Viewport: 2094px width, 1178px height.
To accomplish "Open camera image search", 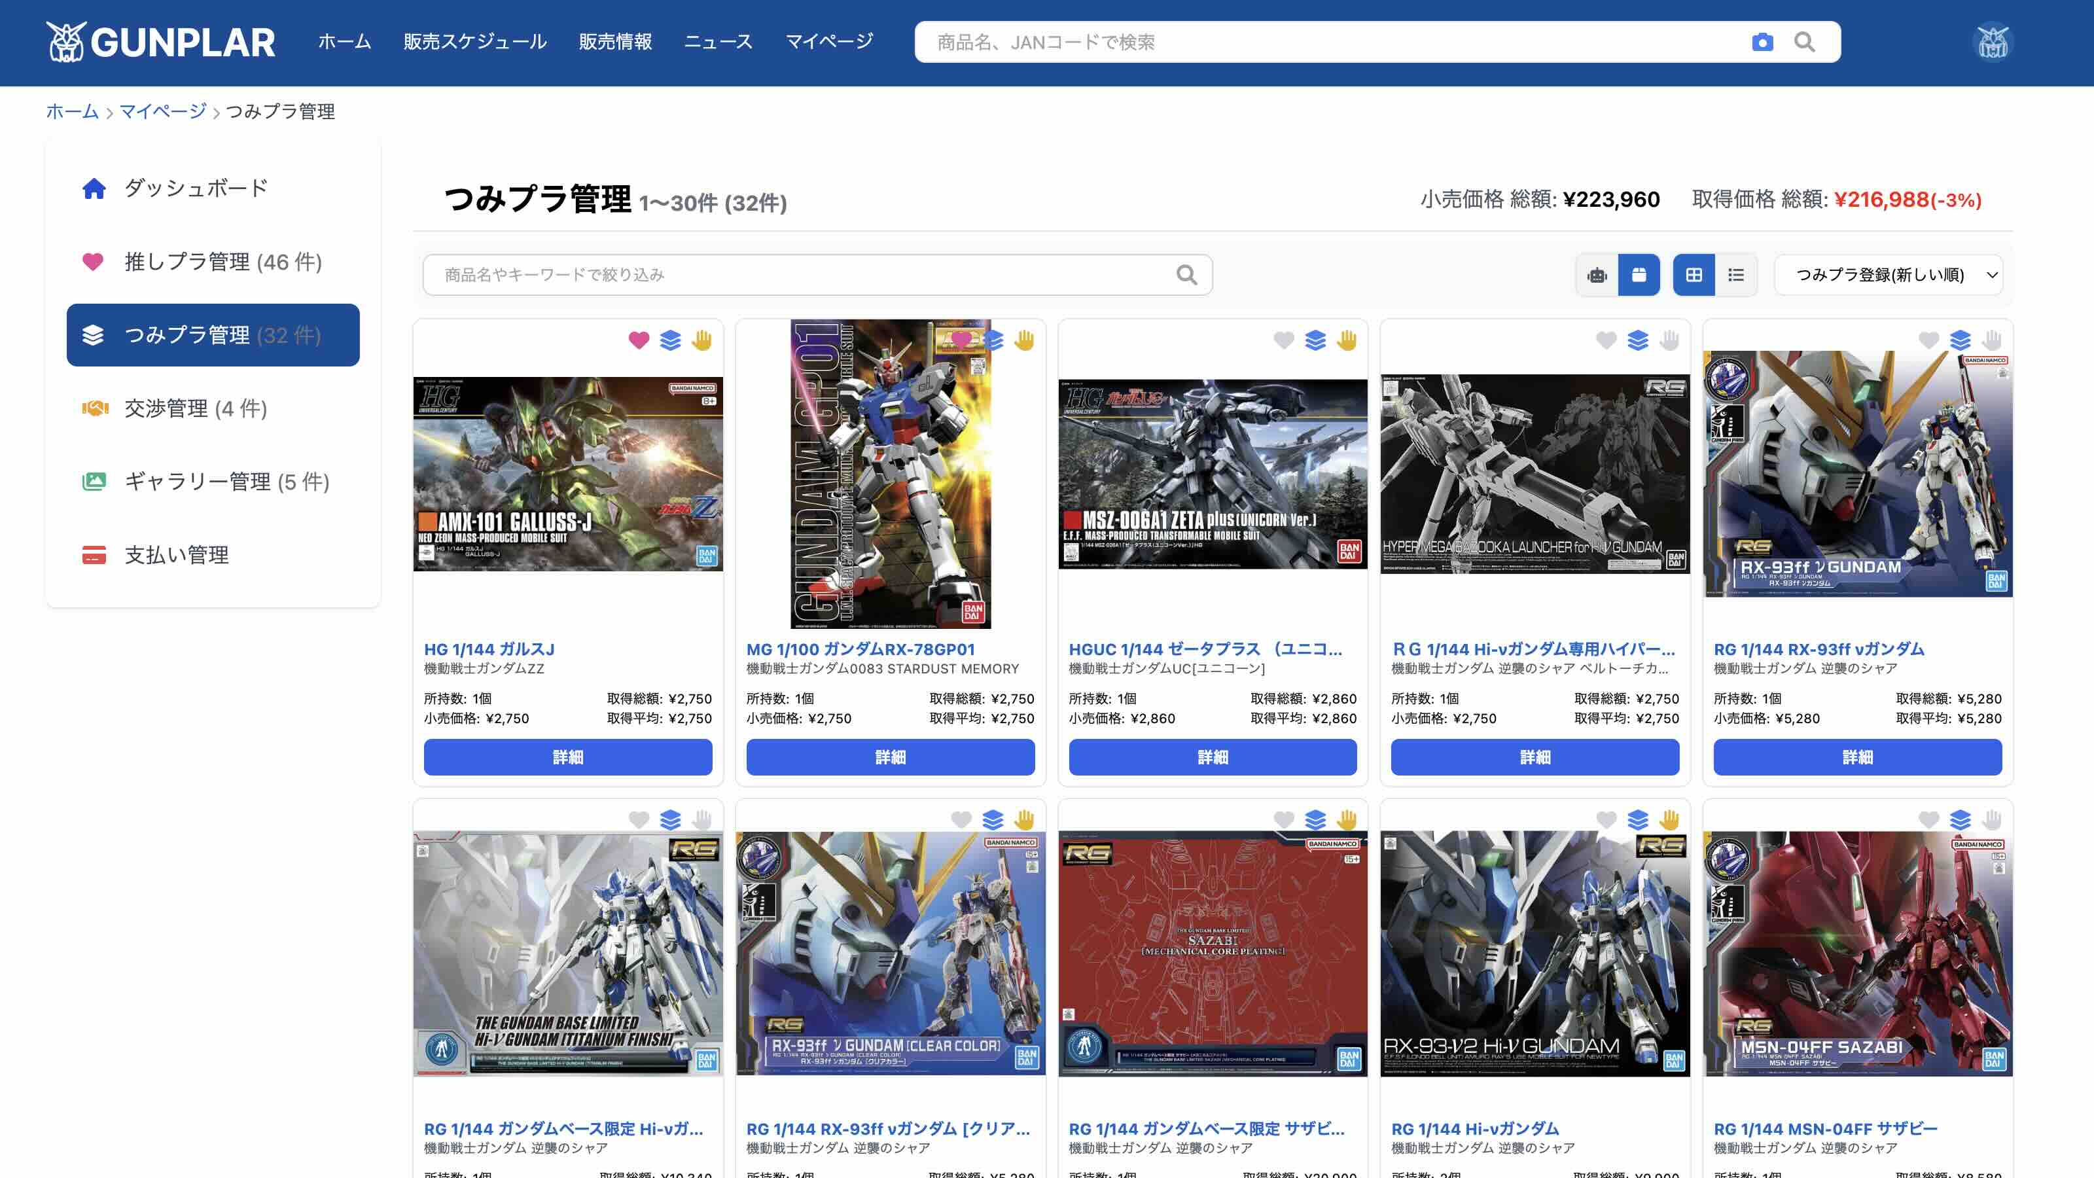I will (1762, 43).
